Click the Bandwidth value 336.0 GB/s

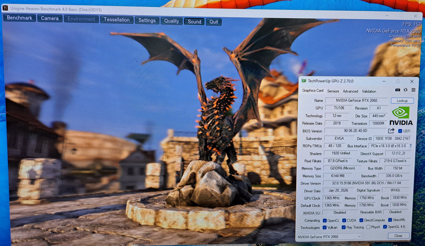tap(394, 175)
